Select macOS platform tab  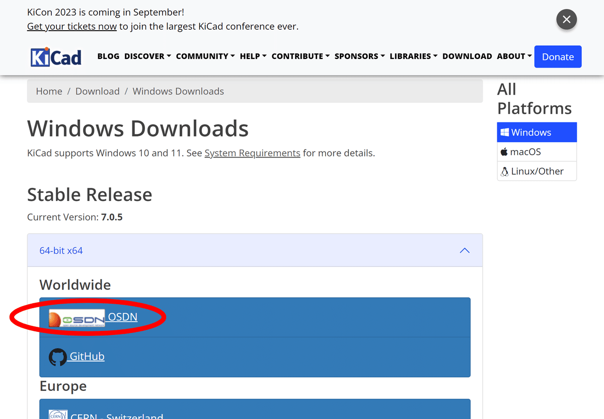pyautogui.click(x=537, y=152)
